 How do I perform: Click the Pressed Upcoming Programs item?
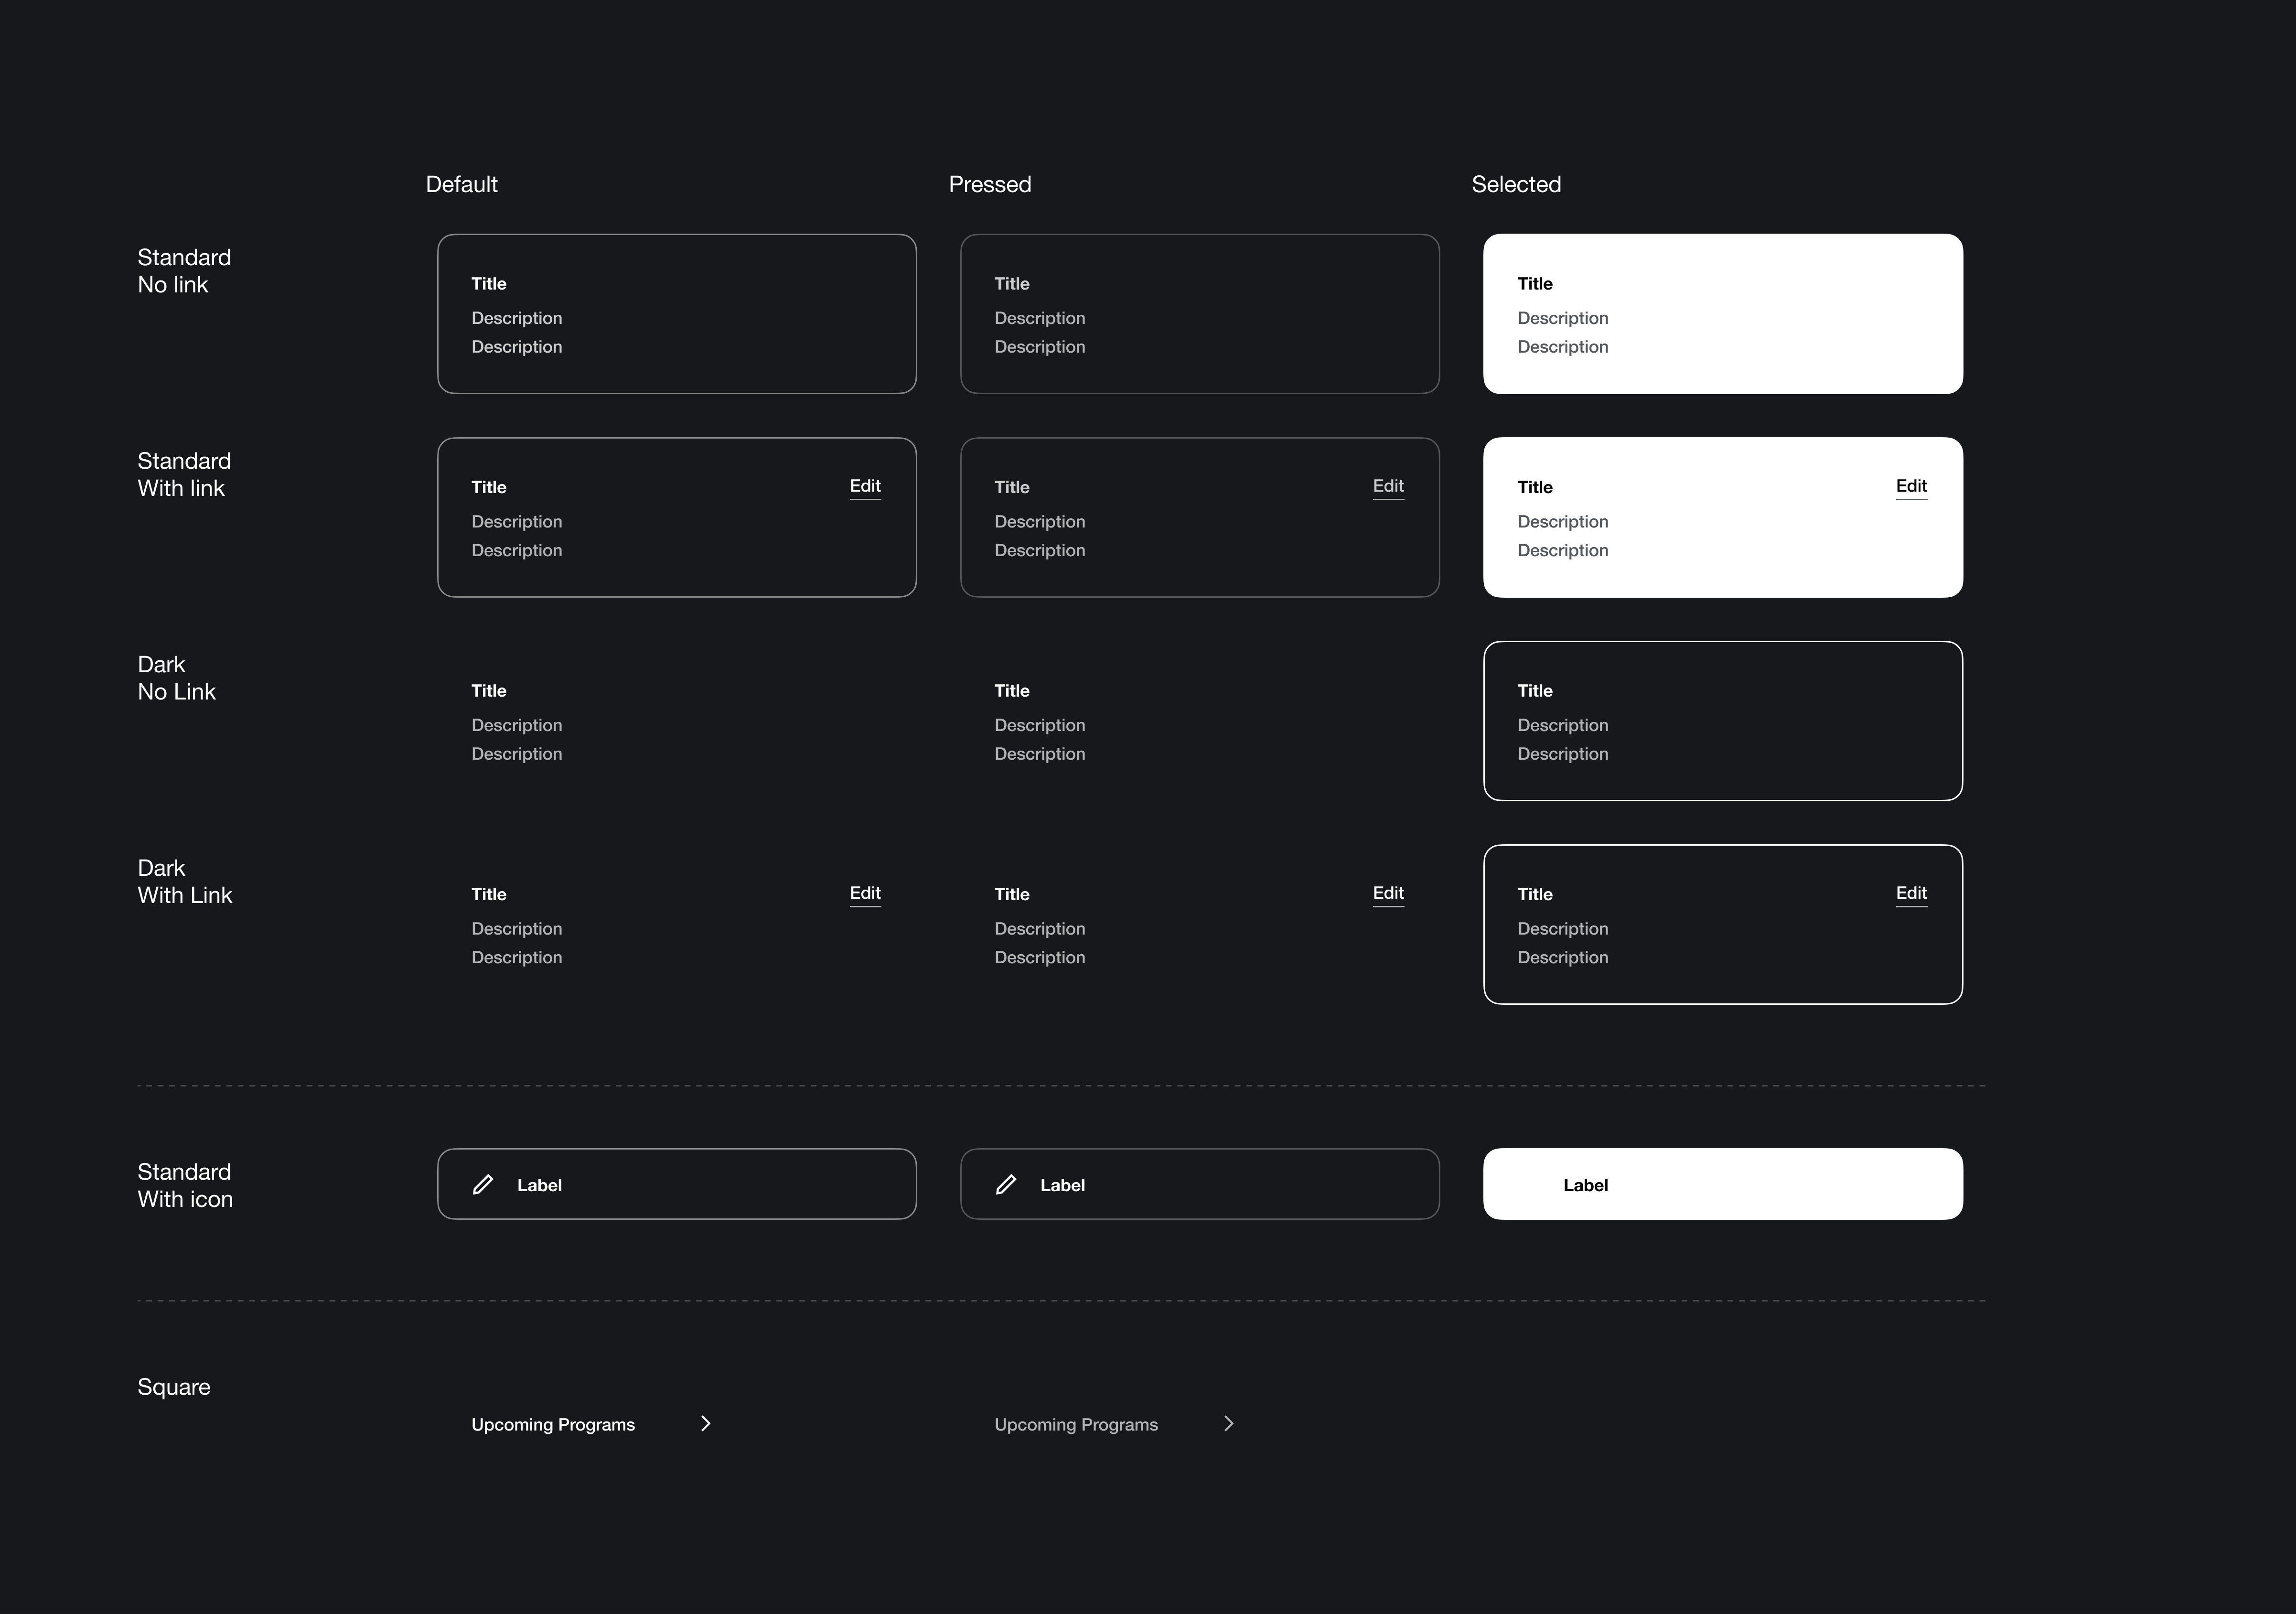(1076, 1424)
